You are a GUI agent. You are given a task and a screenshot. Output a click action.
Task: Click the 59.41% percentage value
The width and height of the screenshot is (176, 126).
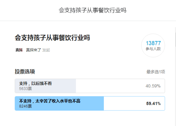(153, 103)
